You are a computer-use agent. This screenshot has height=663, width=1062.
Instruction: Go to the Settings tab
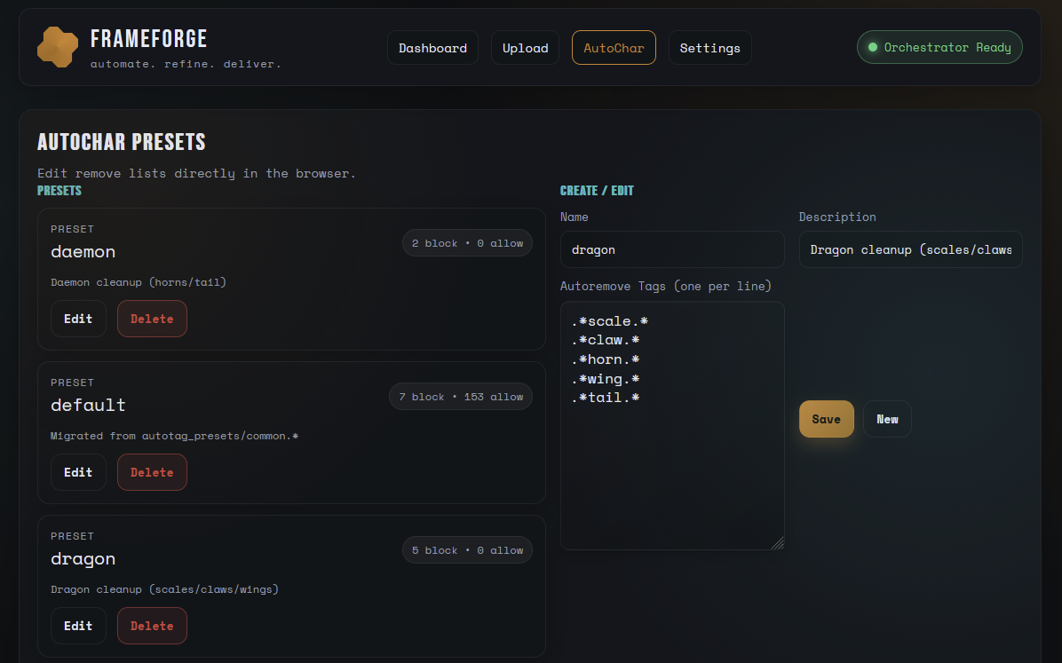[x=709, y=48]
